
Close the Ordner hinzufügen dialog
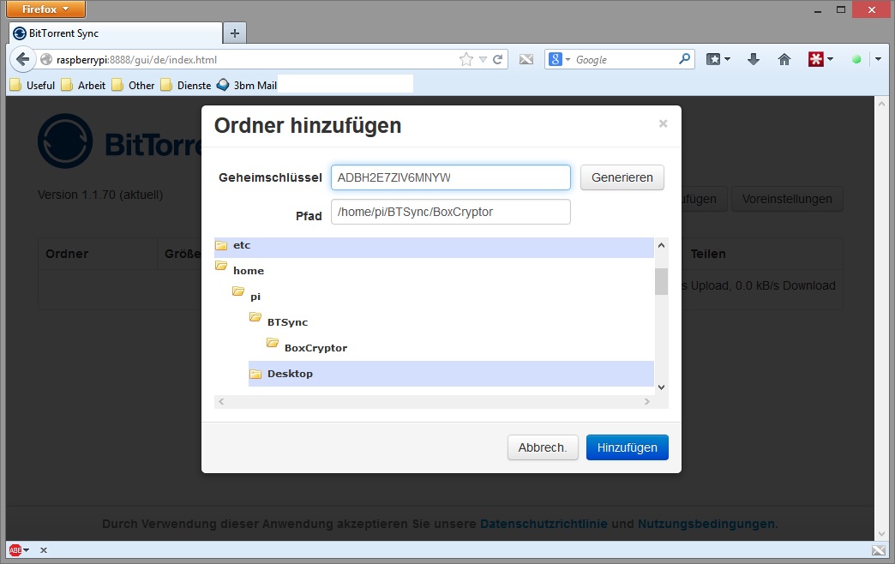[663, 123]
